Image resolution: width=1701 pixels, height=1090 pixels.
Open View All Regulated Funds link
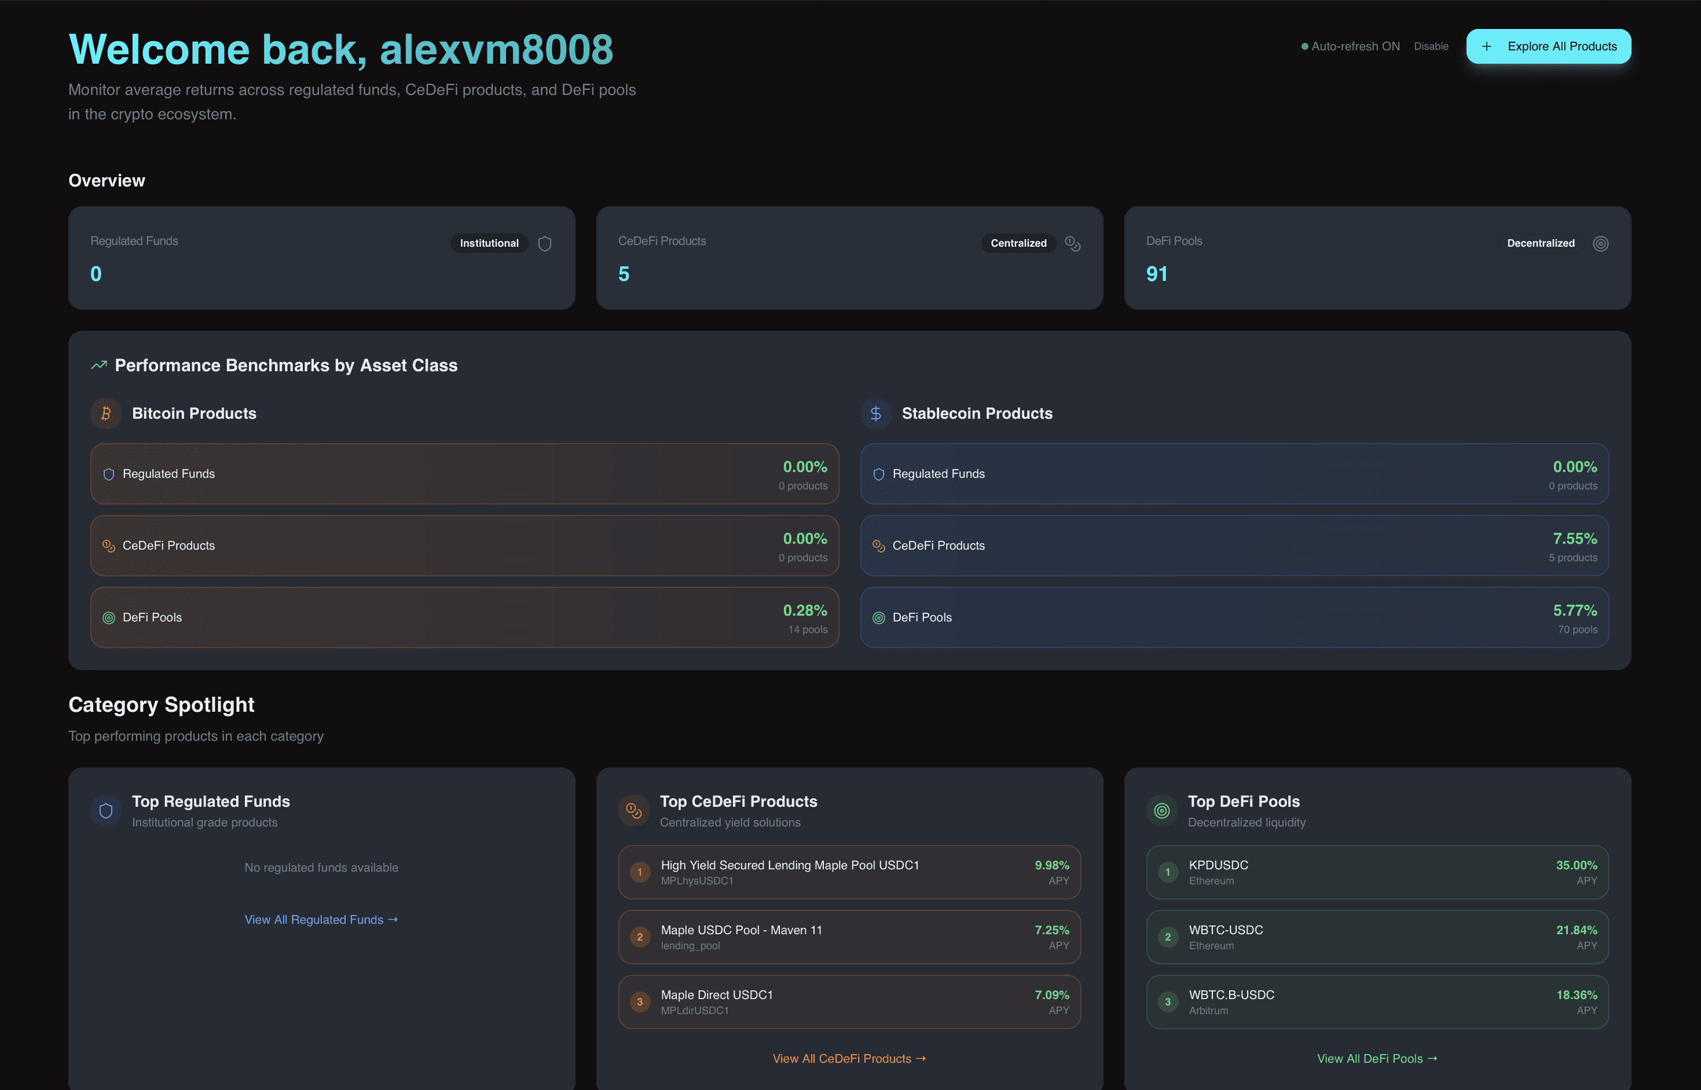321,919
